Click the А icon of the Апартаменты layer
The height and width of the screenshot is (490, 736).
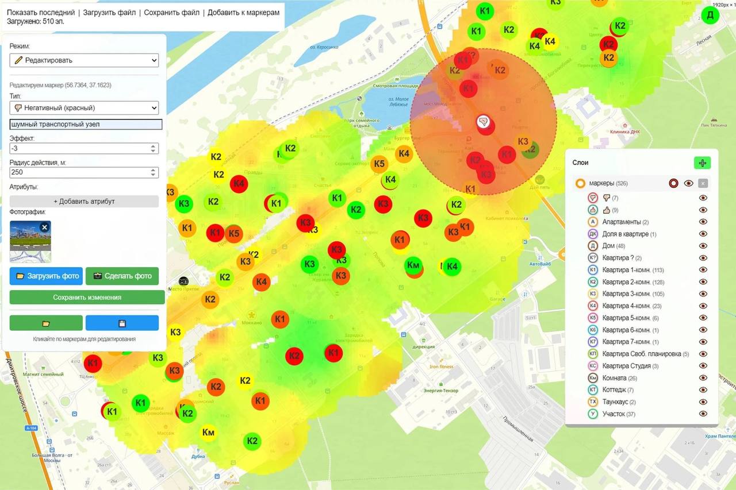coord(593,222)
